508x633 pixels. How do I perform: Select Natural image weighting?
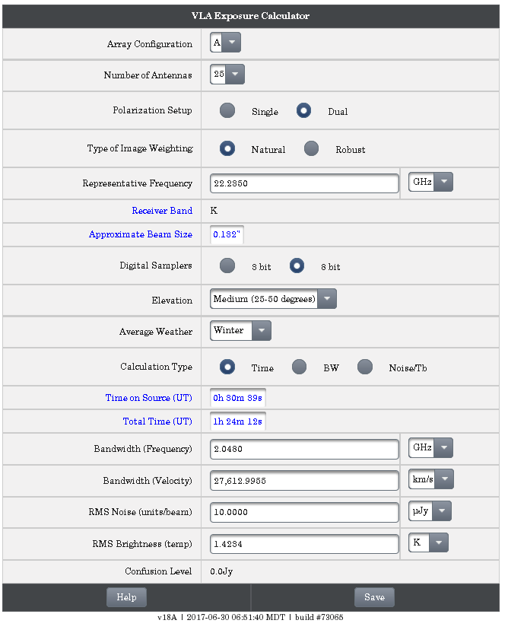point(227,149)
